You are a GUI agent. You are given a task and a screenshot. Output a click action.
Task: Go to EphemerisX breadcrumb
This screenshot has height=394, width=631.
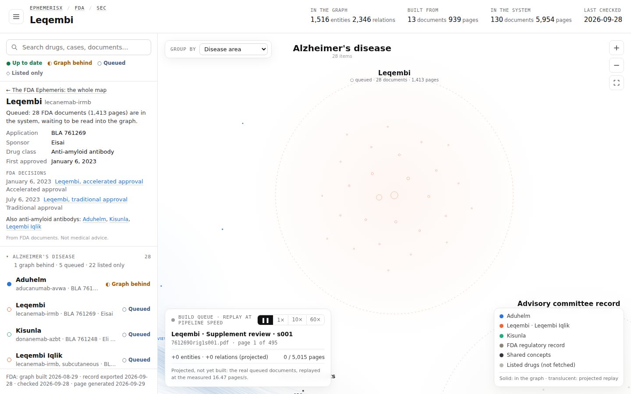pos(46,8)
